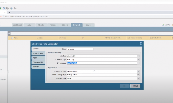The width and height of the screenshot is (173, 103).
Task: Click the SSL/TLS Service Profile column header
Action: [x=113, y=38]
